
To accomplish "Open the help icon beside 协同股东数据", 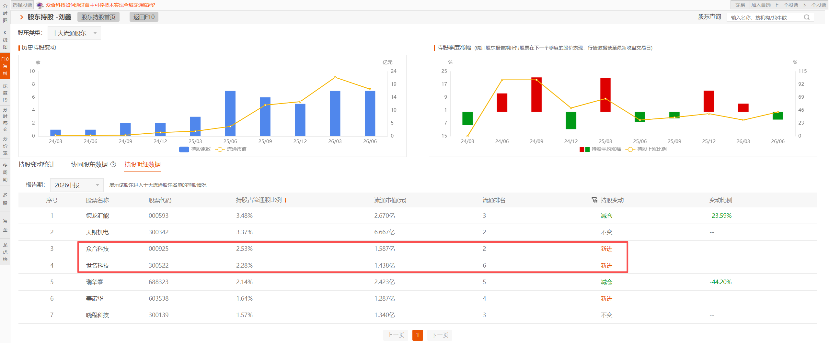I will pos(113,164).
